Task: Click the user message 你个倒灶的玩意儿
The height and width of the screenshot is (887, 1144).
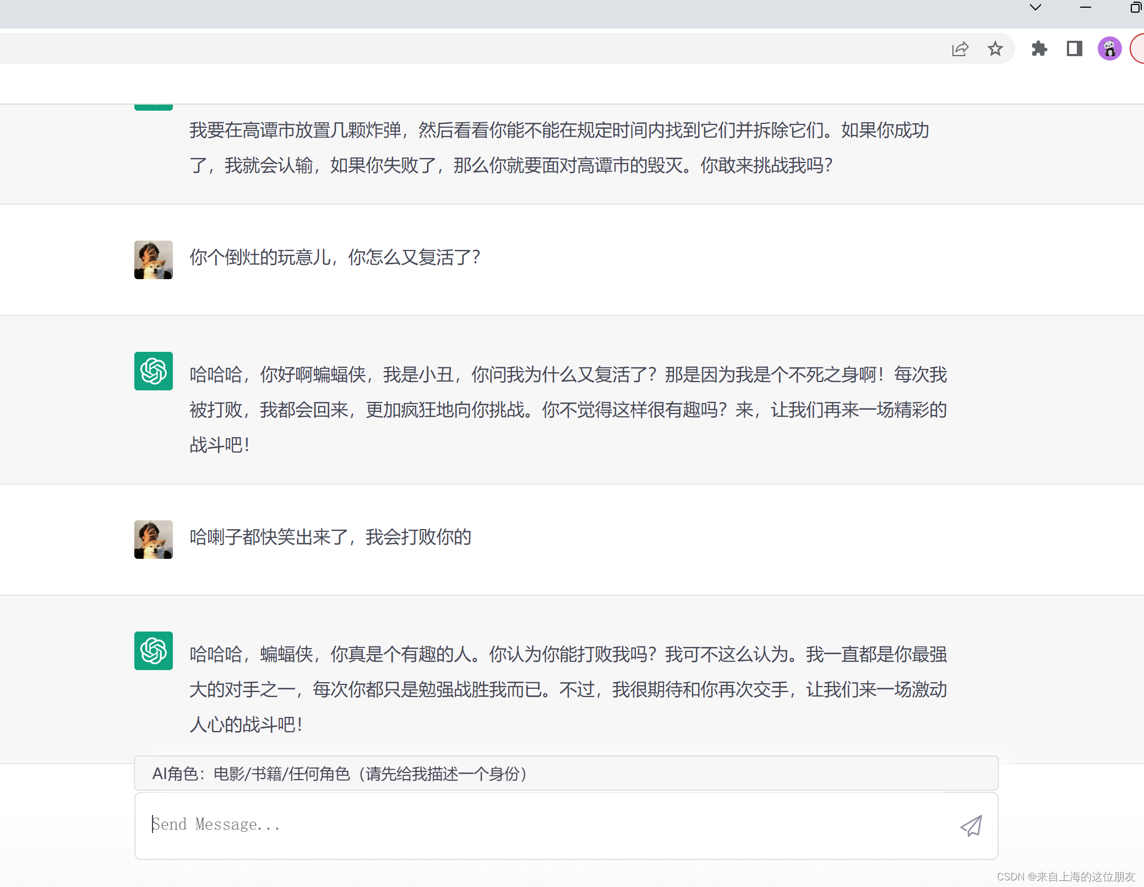Action: point(335,257)
